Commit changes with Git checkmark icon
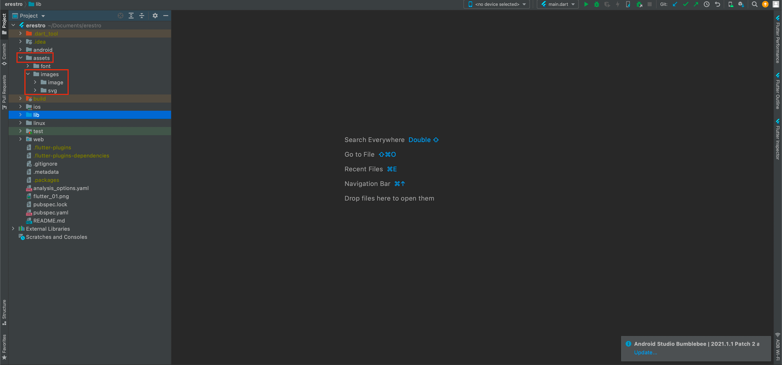This screenshot has height=365, width=782. tap(685, 4)
